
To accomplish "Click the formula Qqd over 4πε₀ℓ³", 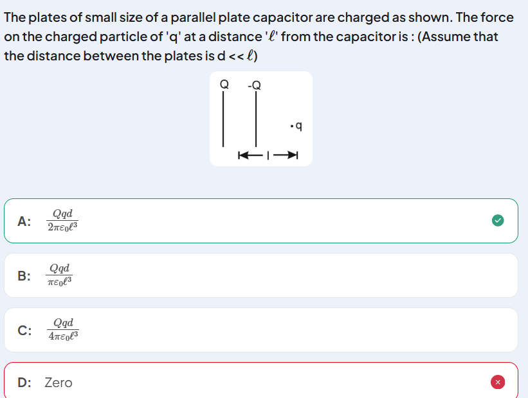I will point(63,329).
